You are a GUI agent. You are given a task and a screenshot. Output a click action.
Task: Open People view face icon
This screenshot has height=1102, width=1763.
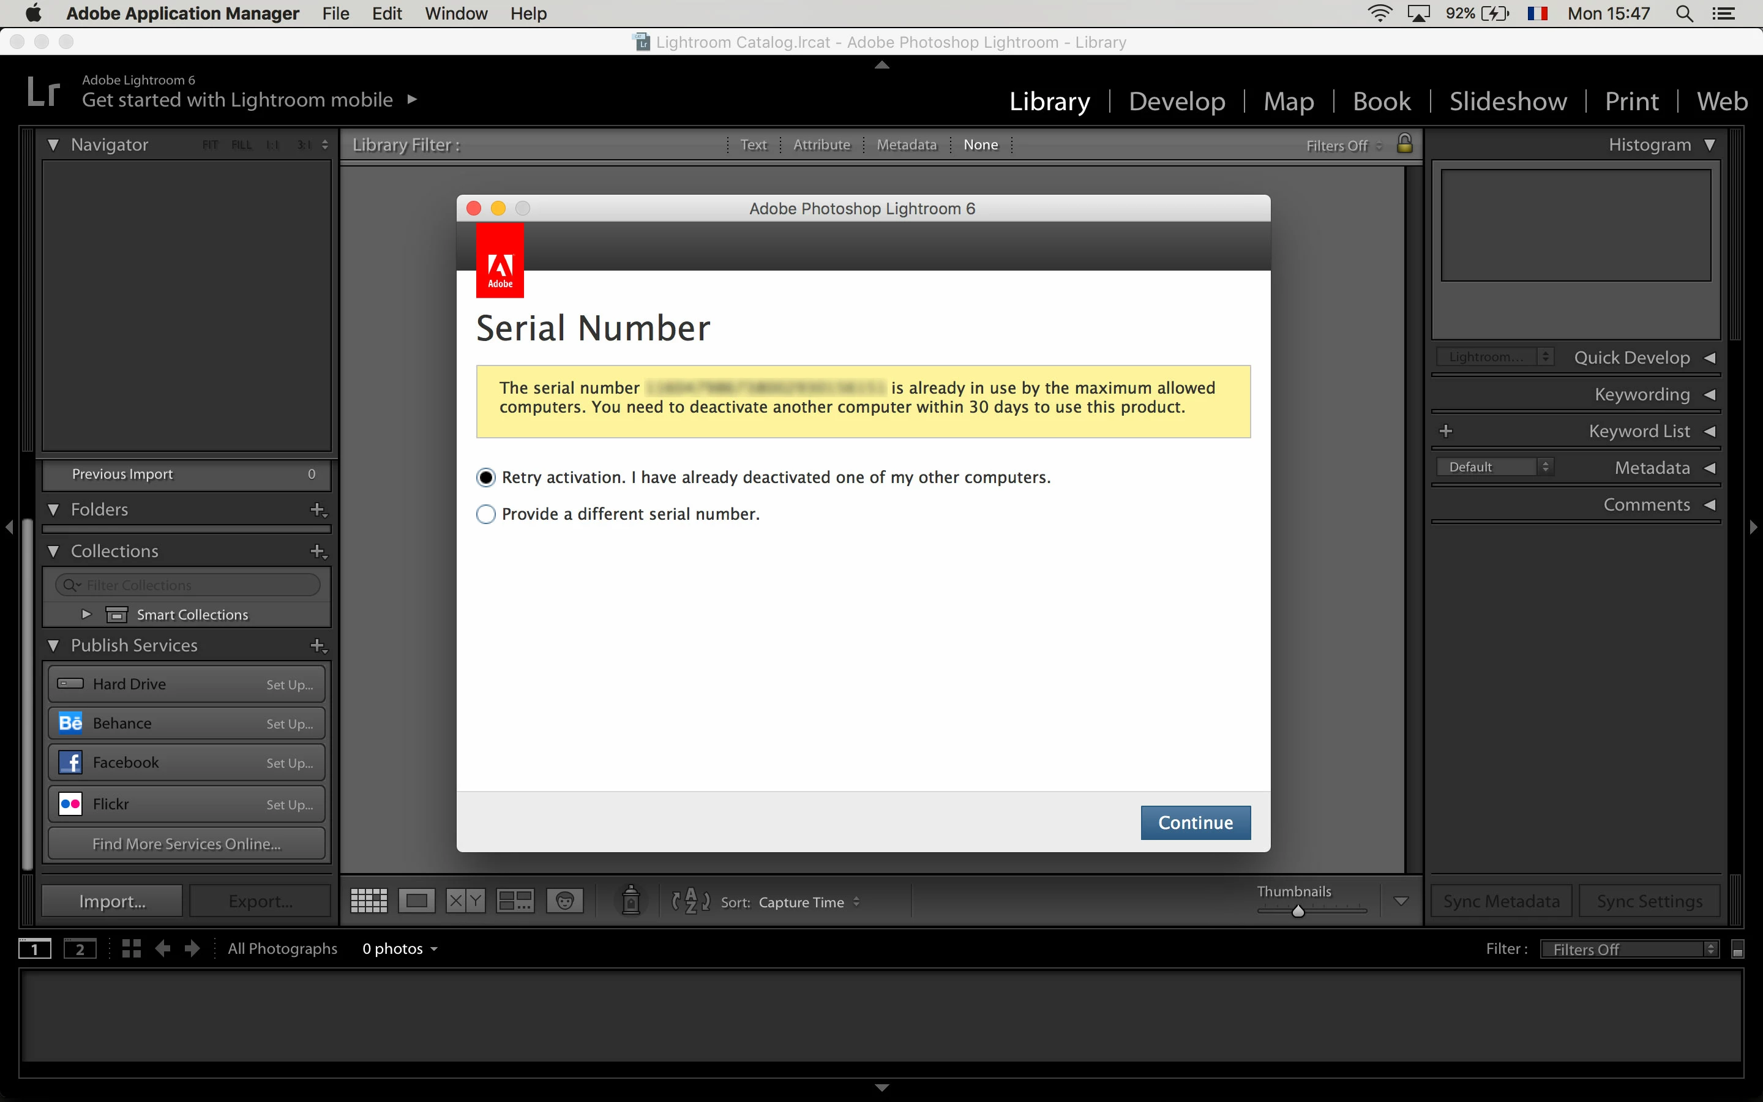click(x=564, y=902)
